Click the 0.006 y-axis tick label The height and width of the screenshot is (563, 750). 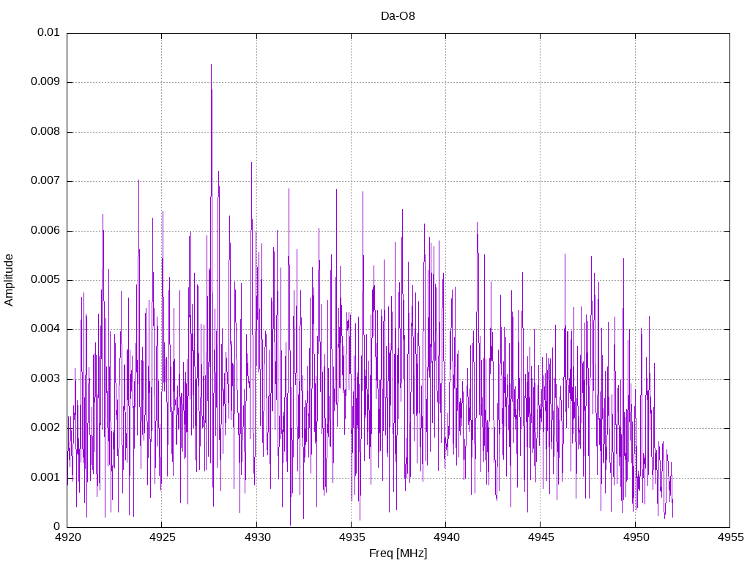tap(45, 230)
